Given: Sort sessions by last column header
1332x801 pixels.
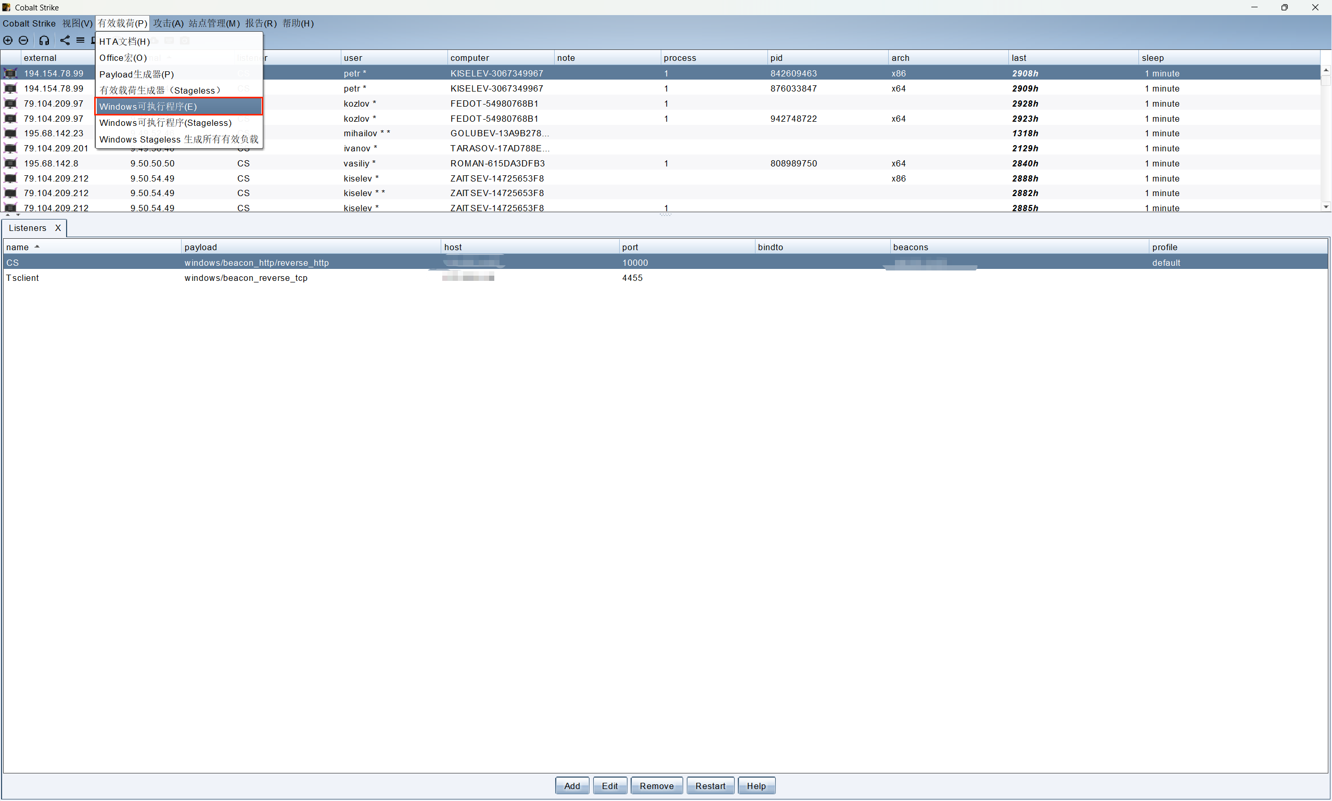Looking at the screenshot, I should pyautogui.click(x=1073, y=58).
